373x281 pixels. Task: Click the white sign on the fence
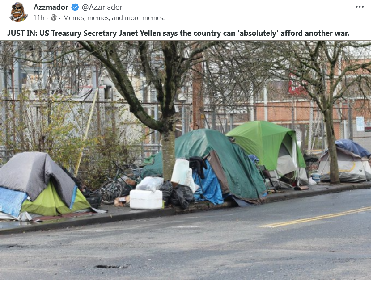point(360,123)
